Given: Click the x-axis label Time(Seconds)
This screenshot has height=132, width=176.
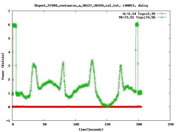Looking at the screenshot, I should click(91, 130).
